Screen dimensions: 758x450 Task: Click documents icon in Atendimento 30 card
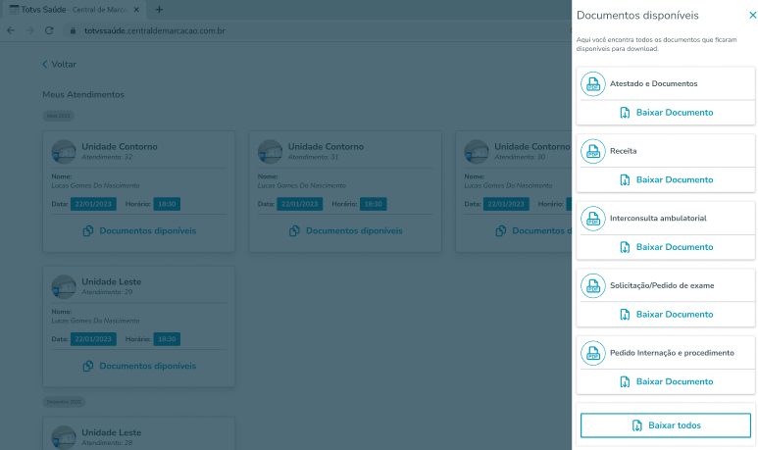pyautogui.click(x=501, y=231)
